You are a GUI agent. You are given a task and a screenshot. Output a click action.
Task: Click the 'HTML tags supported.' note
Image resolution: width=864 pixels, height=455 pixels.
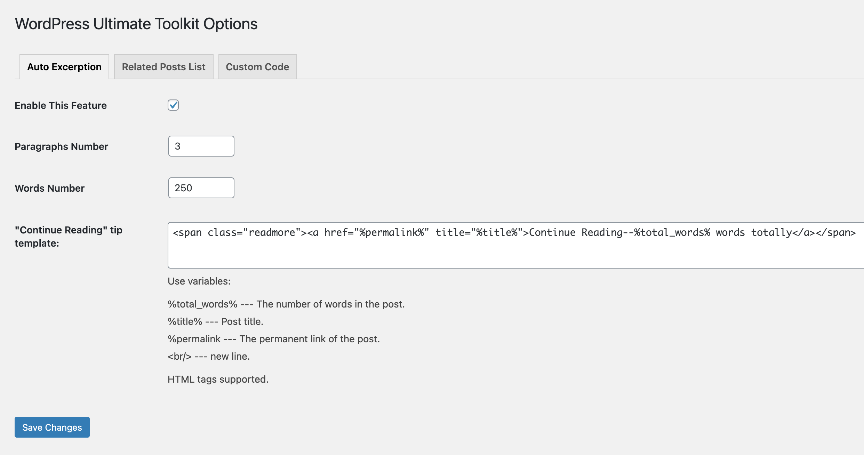(218, 379)
